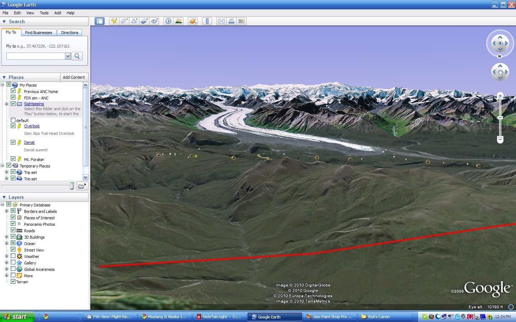The width and height of the screenshot is (516, 322).
Task: Click the move joystick hand control
Action: click(500, 72)
